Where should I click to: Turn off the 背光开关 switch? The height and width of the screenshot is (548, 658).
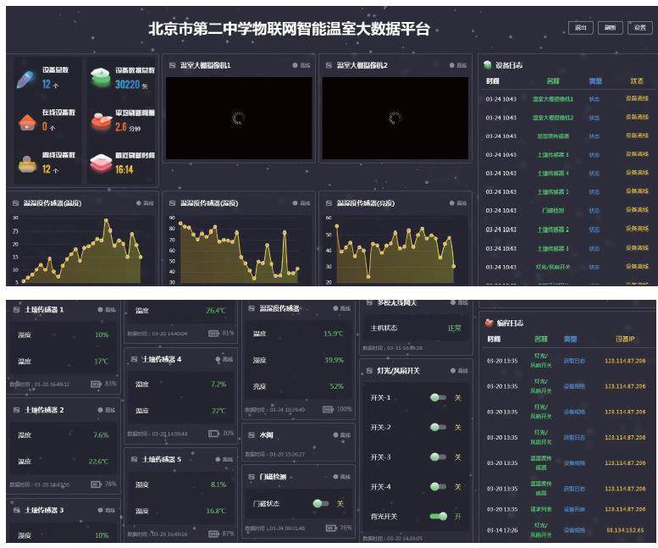pos(438,516)
